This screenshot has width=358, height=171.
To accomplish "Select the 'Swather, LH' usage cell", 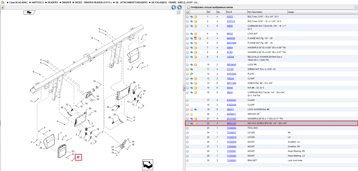I will click(x=294, y=142).
